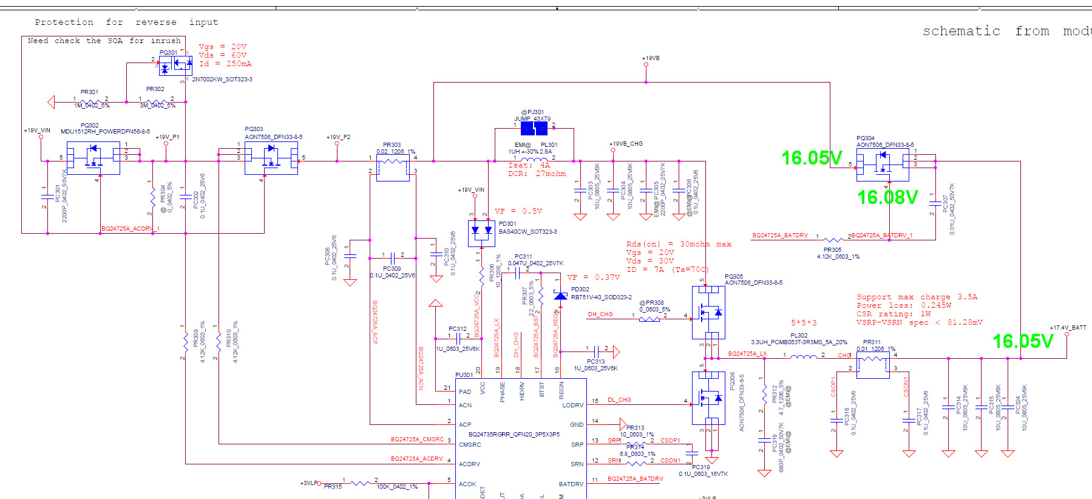Click the LODRV pin on PU301
The image size is (1092, 499).
tap(572, 406)
